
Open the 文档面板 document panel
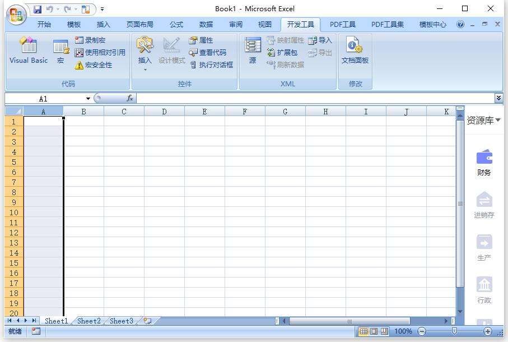point(355,50)
